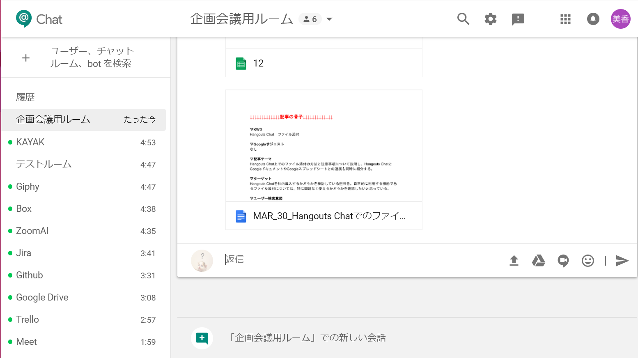This screenshot has height=358, width=638.
Task: Open settings gear icon
Action: (490, 19)
